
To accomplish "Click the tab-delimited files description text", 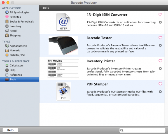I will pos(121,71).
